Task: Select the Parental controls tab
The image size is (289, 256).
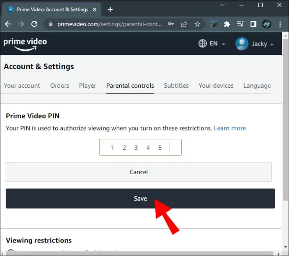Action: 130,86
